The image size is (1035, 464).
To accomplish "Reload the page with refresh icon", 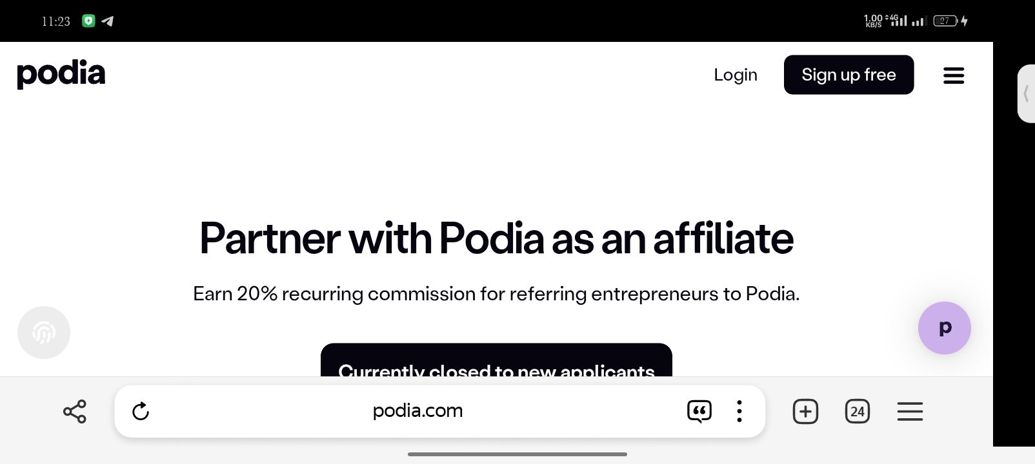I will [x=141, y=411].
